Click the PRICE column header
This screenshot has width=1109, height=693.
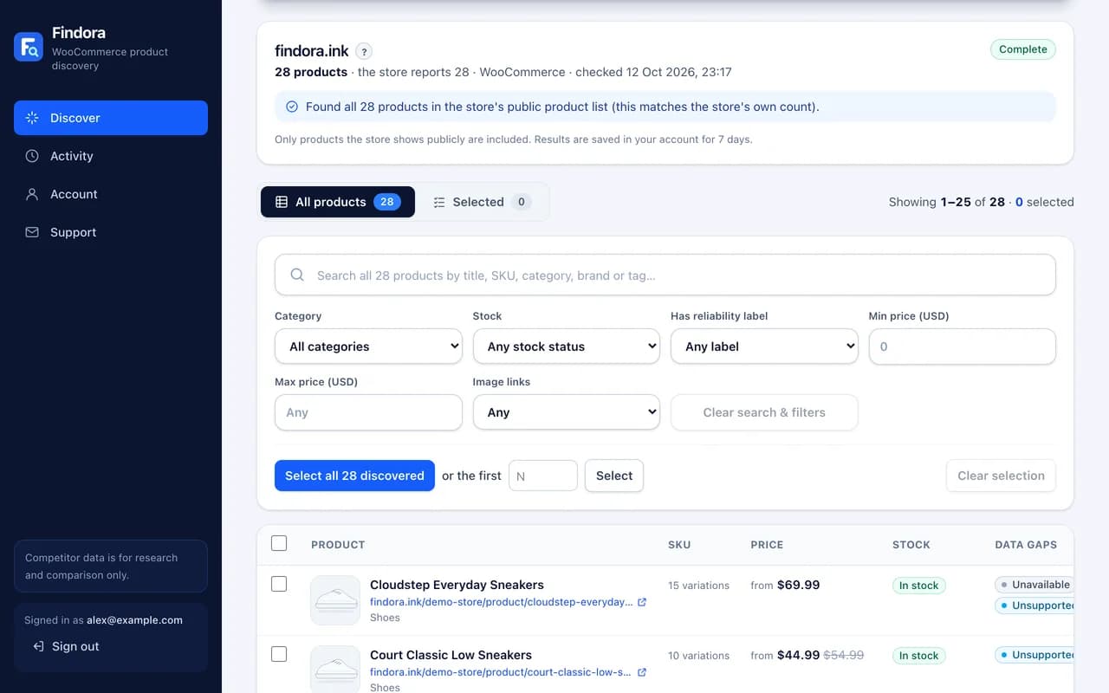click(767, 545)
